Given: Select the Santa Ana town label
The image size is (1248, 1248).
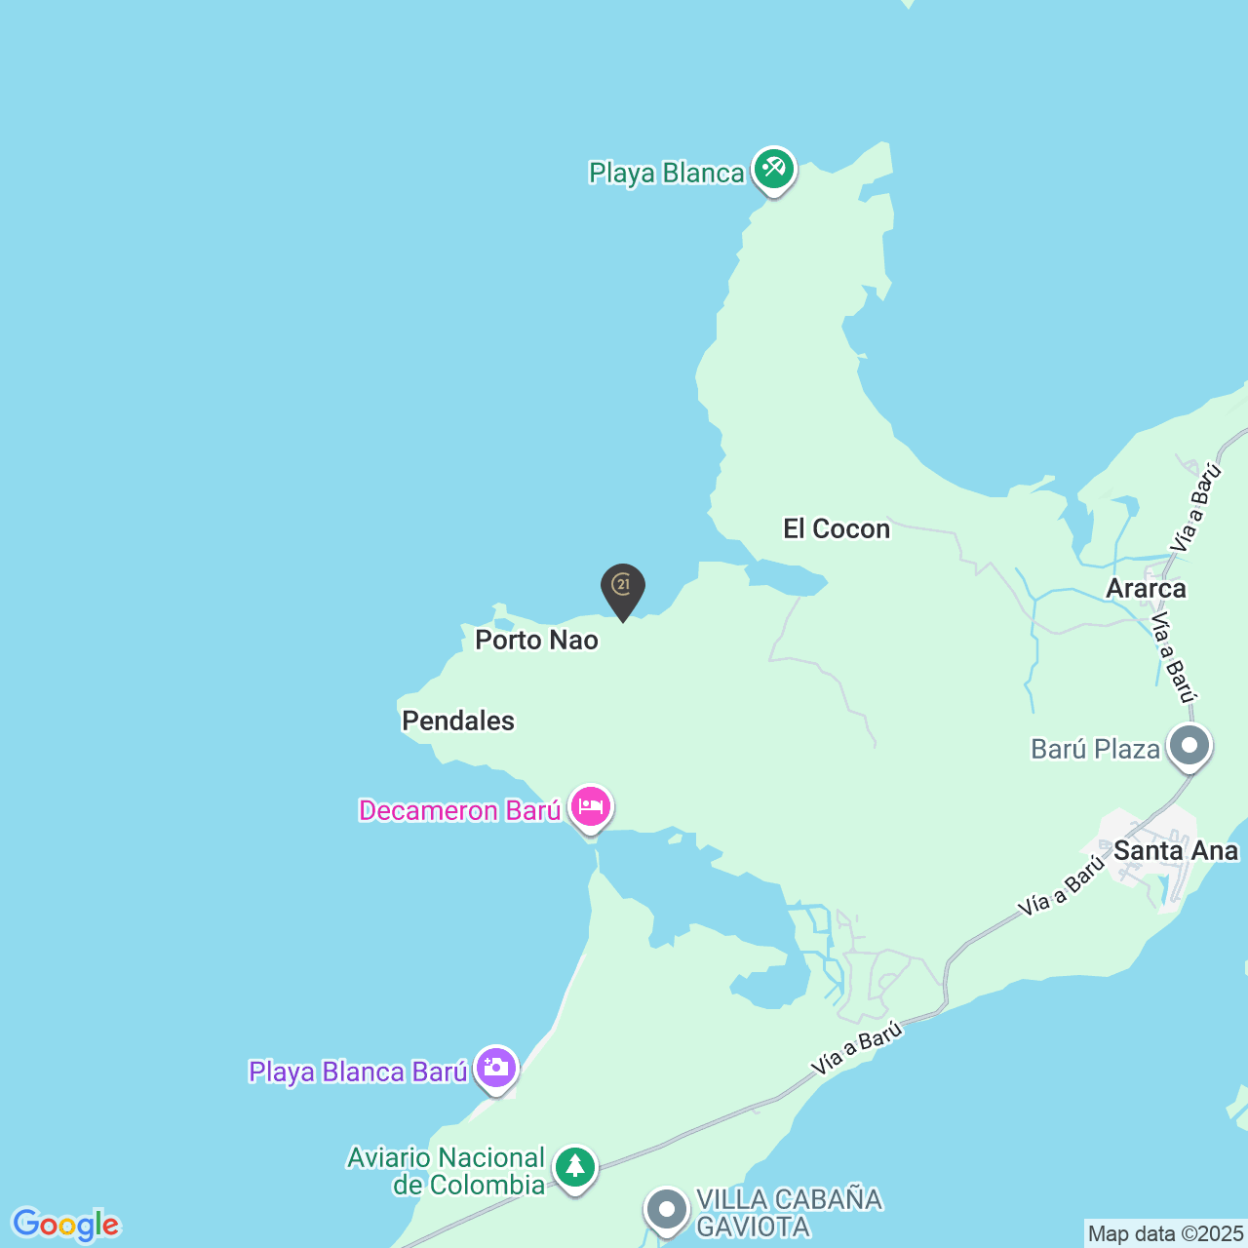Looking at the screenshot, I should point(1176,850).
